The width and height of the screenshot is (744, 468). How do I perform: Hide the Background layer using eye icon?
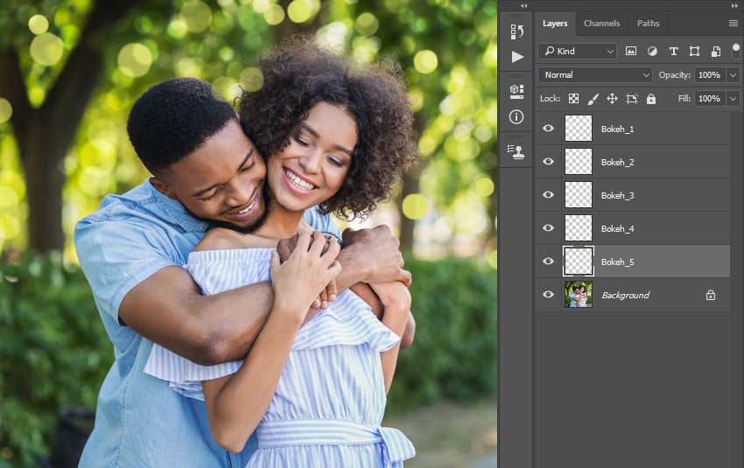pos(549,295)
